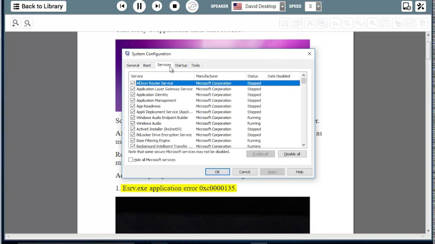The height and width of the screenshot is (244, 435).
Task: Sort by Status column header
Action: coord(255,76)
